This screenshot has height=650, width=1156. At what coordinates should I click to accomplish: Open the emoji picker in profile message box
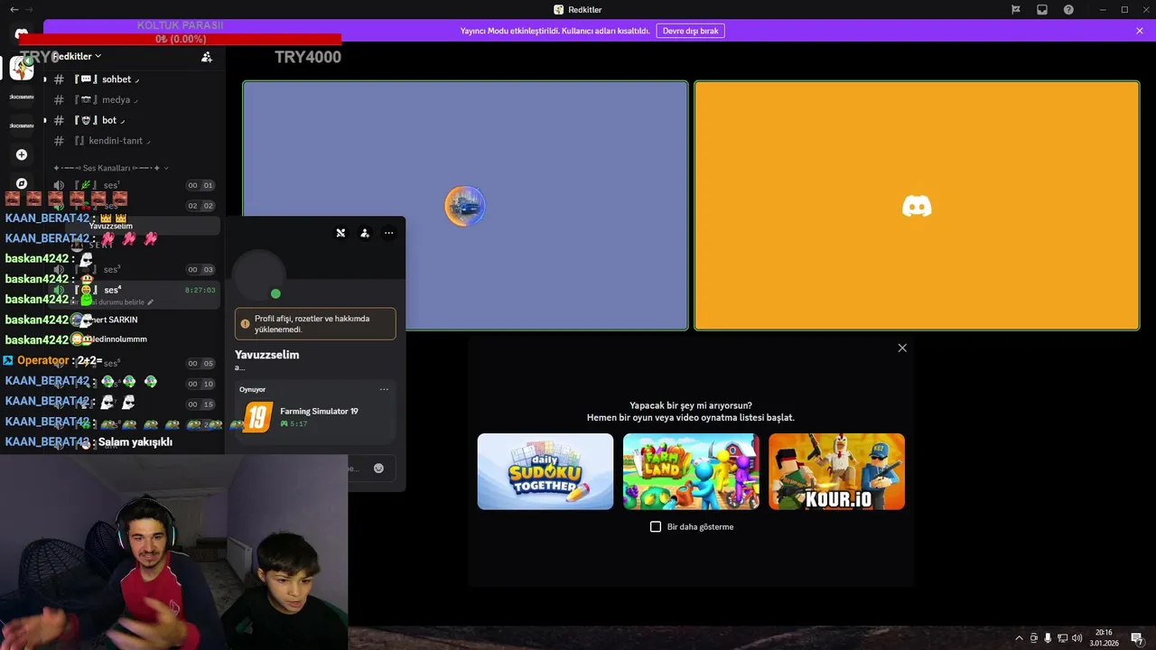coord(378,468)
